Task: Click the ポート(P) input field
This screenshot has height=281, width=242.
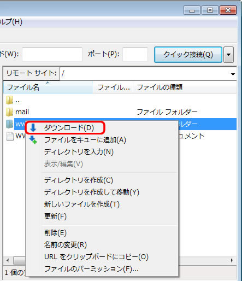Action: coord(135,55)
